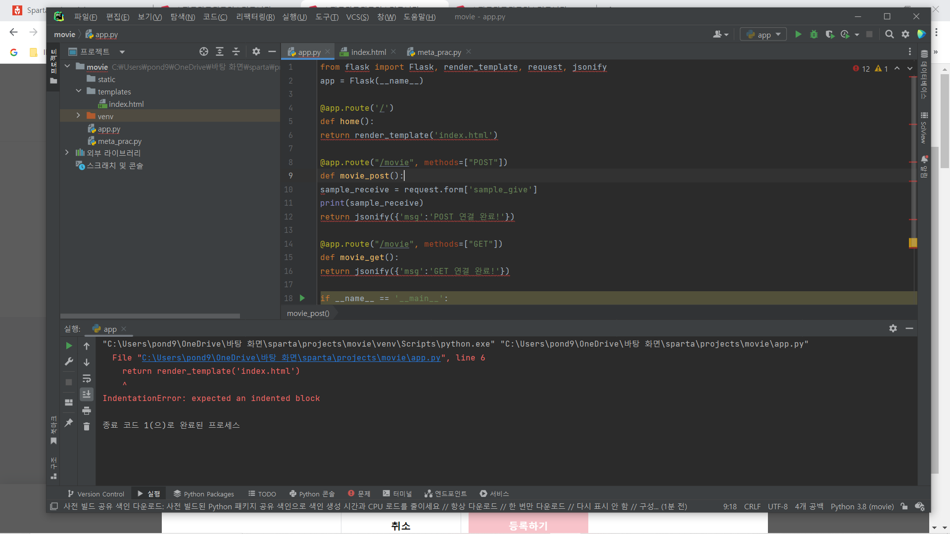The width and height of the screenshot is (950, 534).
Task: Rerun app using the run panel play icon
Action: tap(69, 346)
